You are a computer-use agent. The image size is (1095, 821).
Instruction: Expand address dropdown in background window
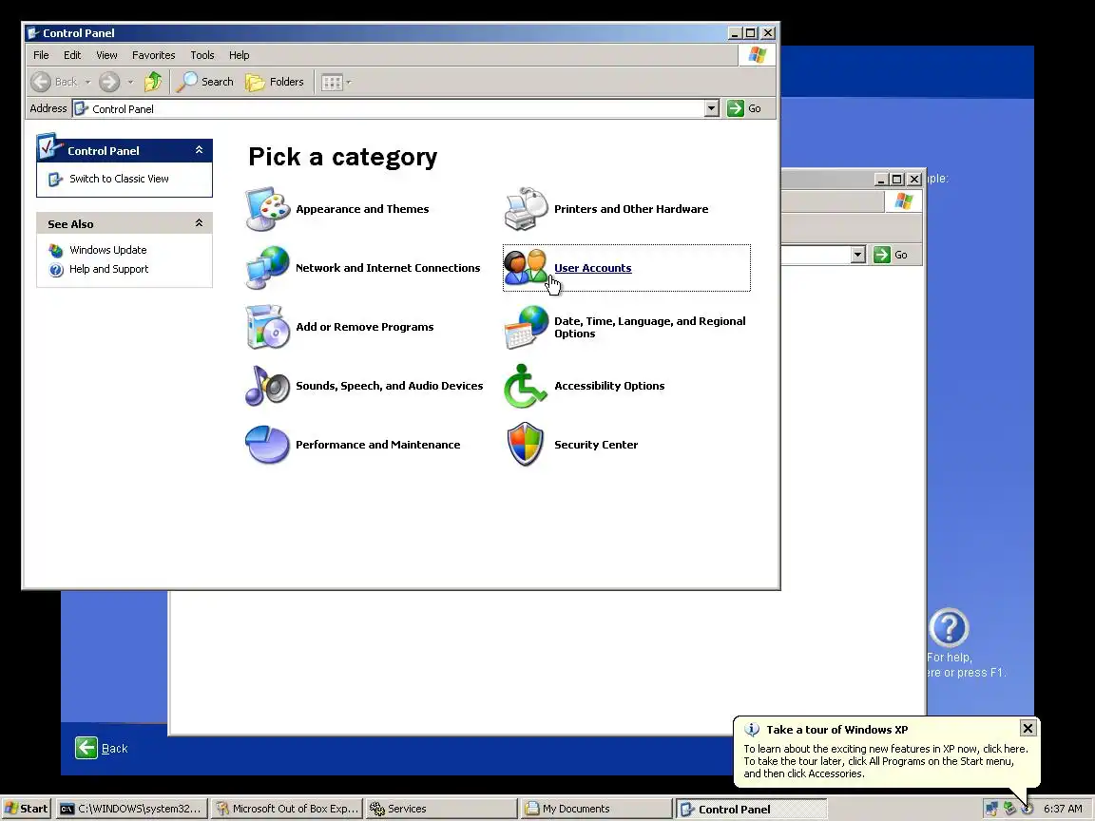coord(858,255)
